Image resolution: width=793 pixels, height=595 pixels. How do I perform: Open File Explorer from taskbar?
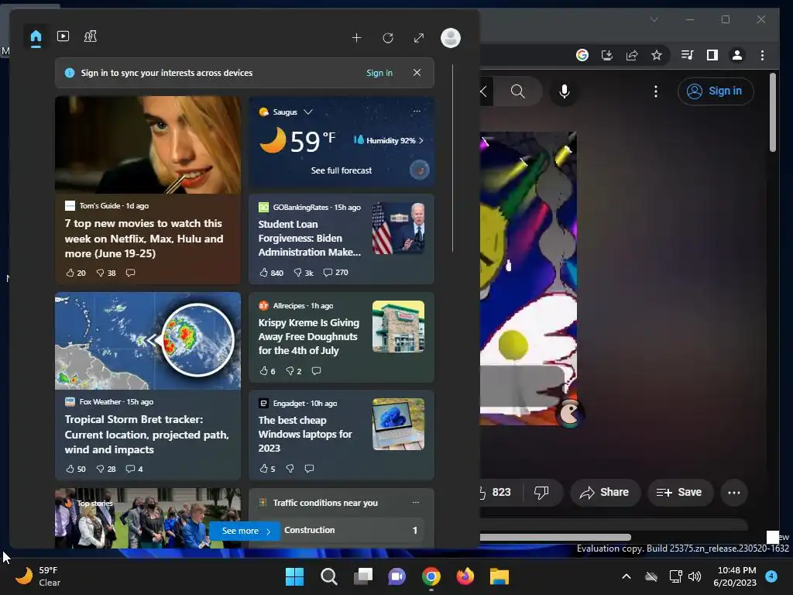pyautogui.click(x=499, y=576)
